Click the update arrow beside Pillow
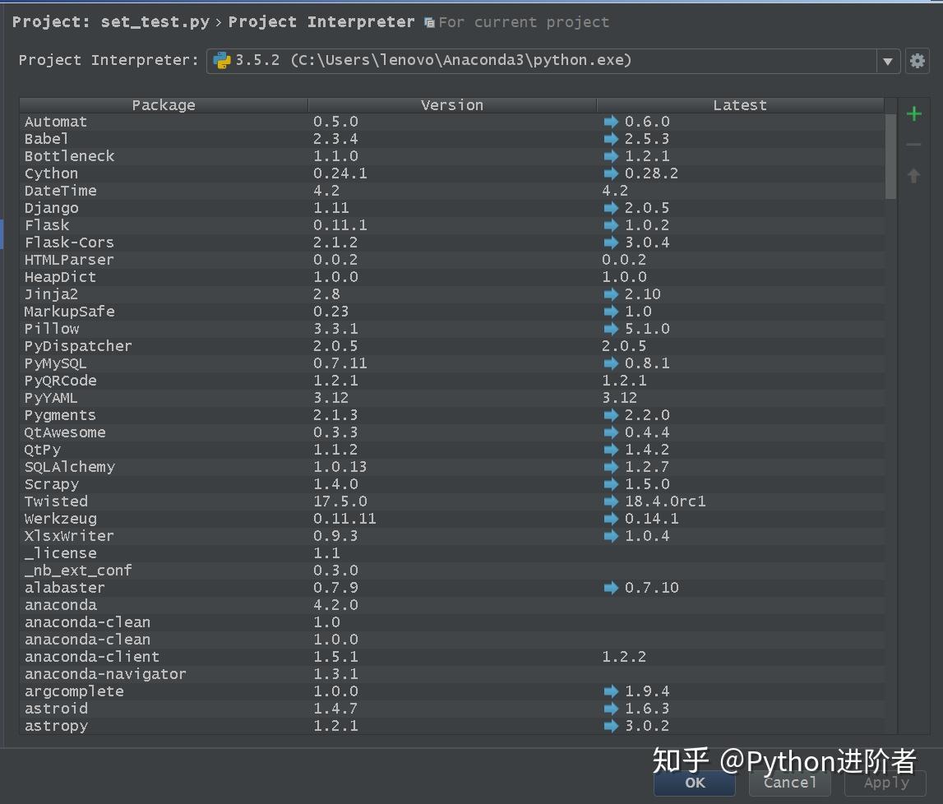 pyautogui.click(x=611, y=329)
